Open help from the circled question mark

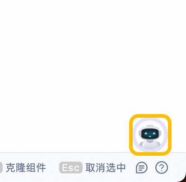pyautogui.click(x=162, y=168)
